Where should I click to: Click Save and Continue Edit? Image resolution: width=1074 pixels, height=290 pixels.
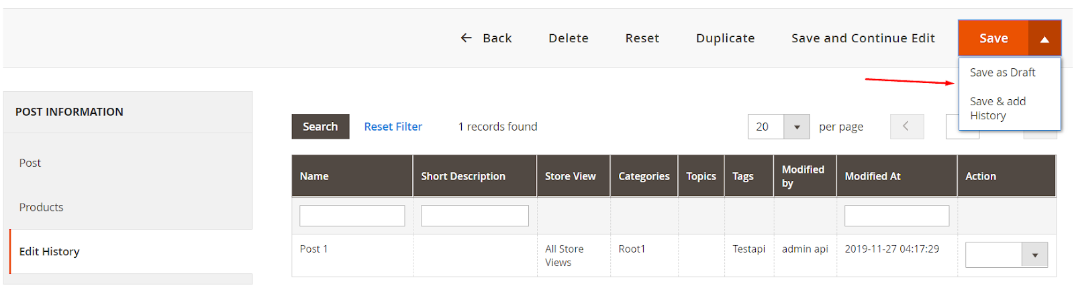click(x=863, y=38)
